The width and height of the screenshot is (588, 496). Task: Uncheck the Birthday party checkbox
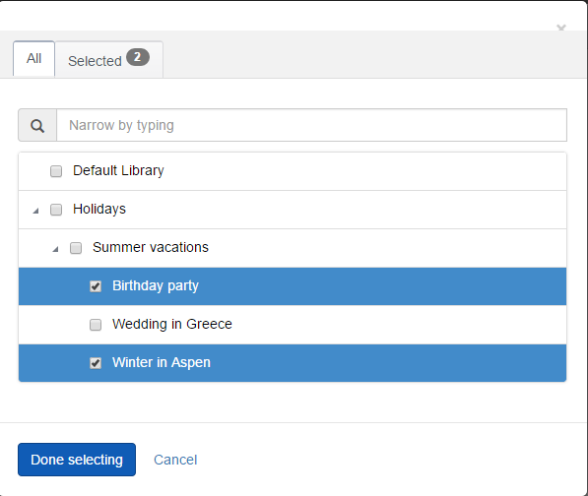[x=96, y=286]
